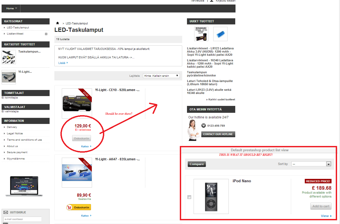Click Add to cart for iPod Nano
340x224 pixels.
321,206
